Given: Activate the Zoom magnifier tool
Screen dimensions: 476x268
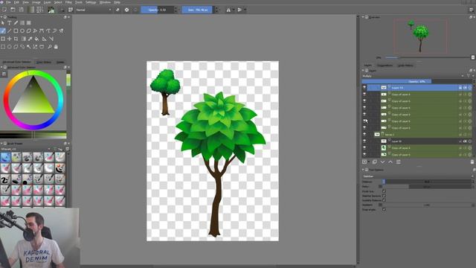Looking at the screenshot, I should pyautogui.click(x=50, y=47).
